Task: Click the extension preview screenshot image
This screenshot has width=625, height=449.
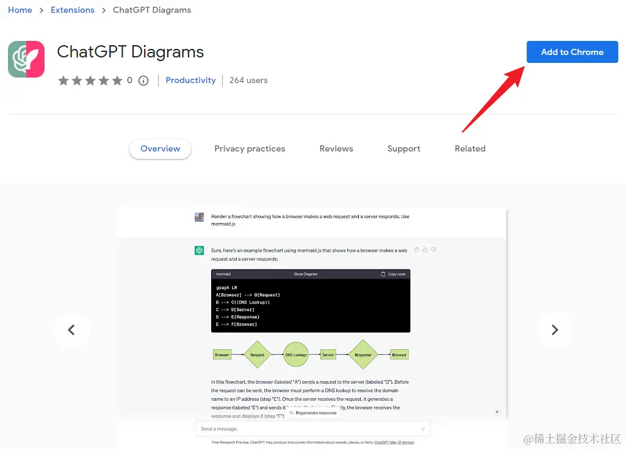Action: [313, 328]
